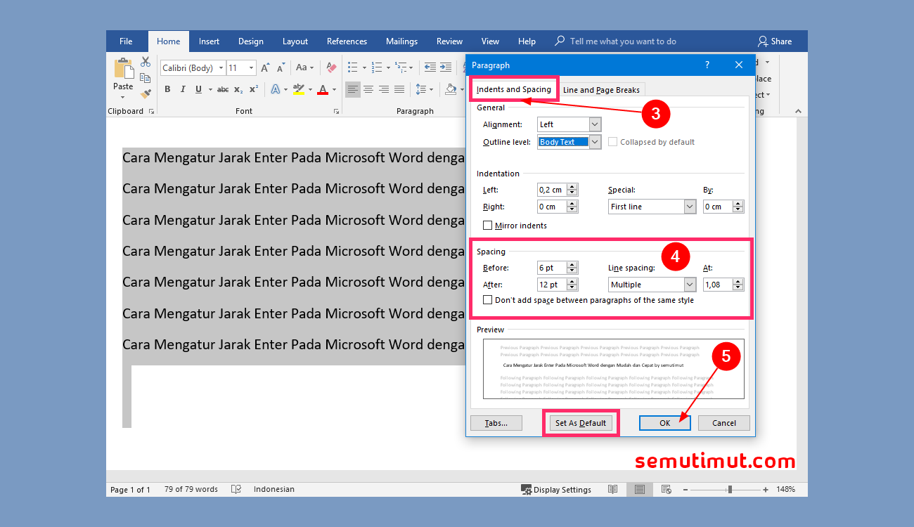
Task: Click the Multilevel List icon
Action: pos(400,68)
